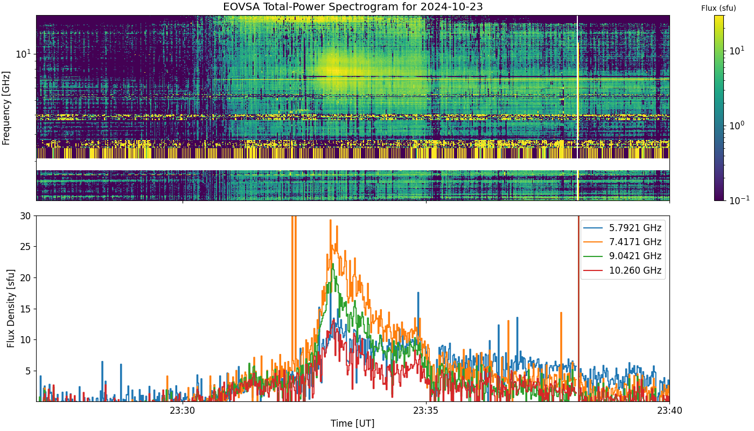Click the EOVSA Total-Power Spectrogram title

[x=353, y=7]
